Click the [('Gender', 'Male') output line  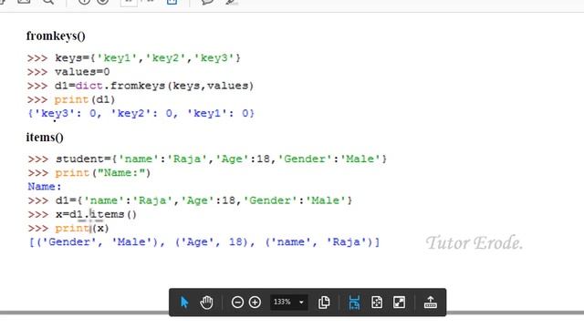point(204,242)
